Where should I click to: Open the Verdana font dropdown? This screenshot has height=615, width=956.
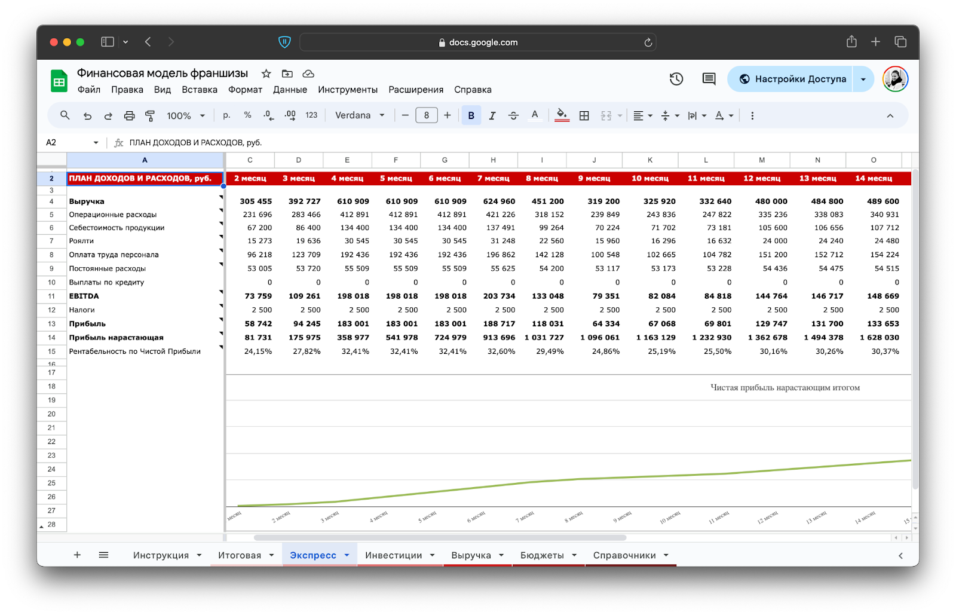360,115
